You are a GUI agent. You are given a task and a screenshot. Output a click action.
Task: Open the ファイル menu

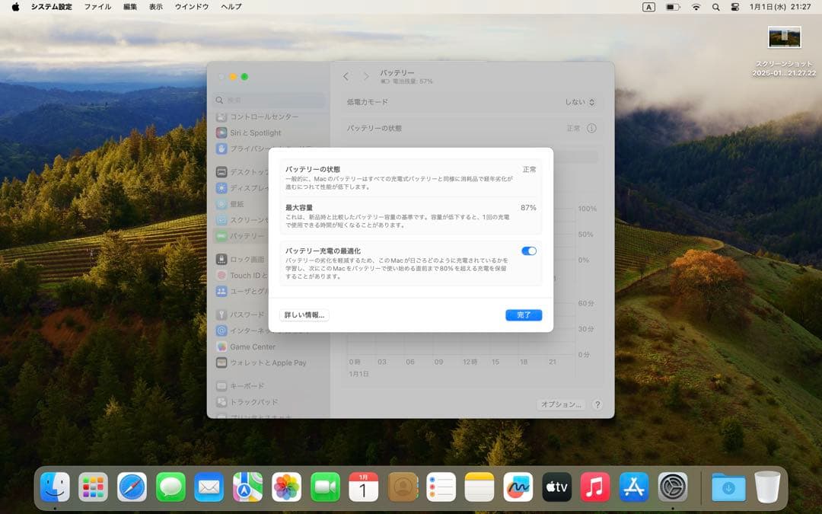[98, 6]
